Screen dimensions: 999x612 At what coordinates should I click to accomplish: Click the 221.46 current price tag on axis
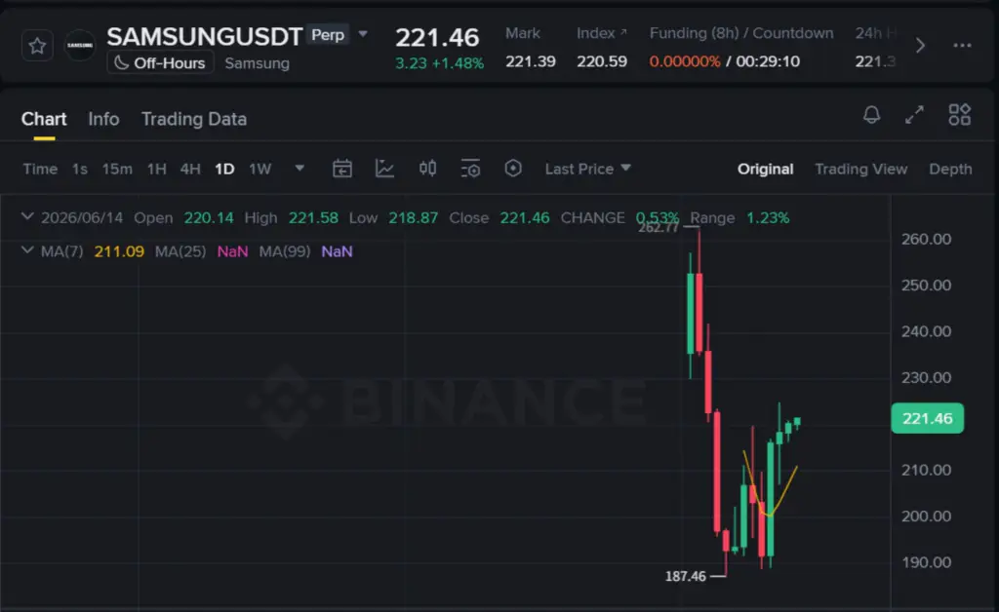(x=927, y=419)
